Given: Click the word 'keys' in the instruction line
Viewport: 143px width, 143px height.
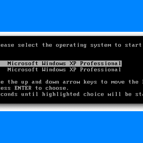Looking at the screenshot, I should pyautogui.click(x=90, y=82).
